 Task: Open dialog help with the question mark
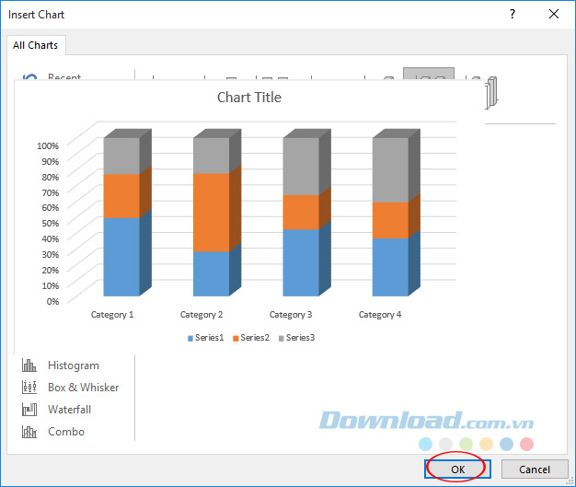pos(513,15)
